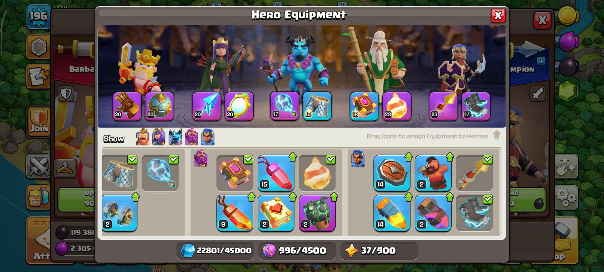Filter equipment by Archer Queen portrait
This screenshot has width=604, height=272.
[159, 137]
